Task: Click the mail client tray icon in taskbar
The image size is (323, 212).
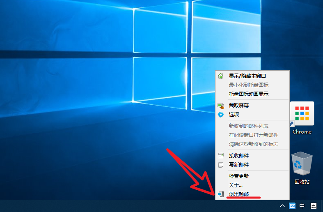Action: (x=292, y=206)
